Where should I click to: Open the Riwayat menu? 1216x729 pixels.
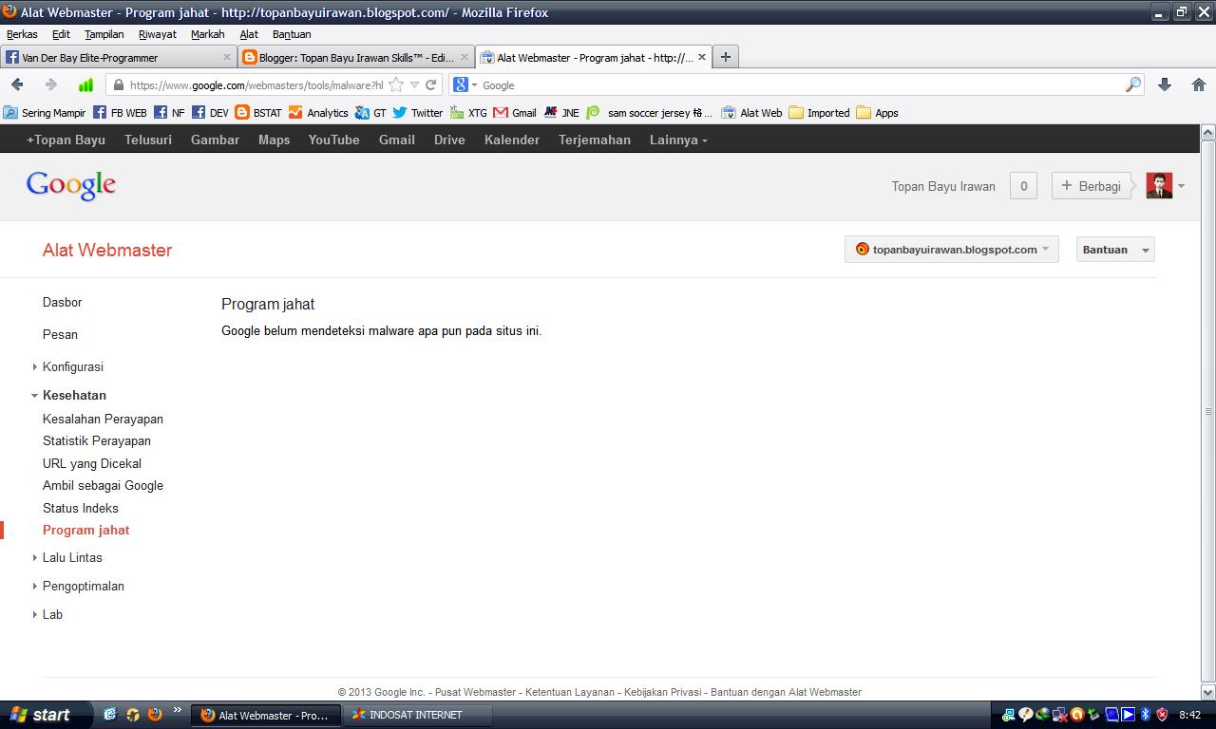pyautogui.click(x=158, y=34)
